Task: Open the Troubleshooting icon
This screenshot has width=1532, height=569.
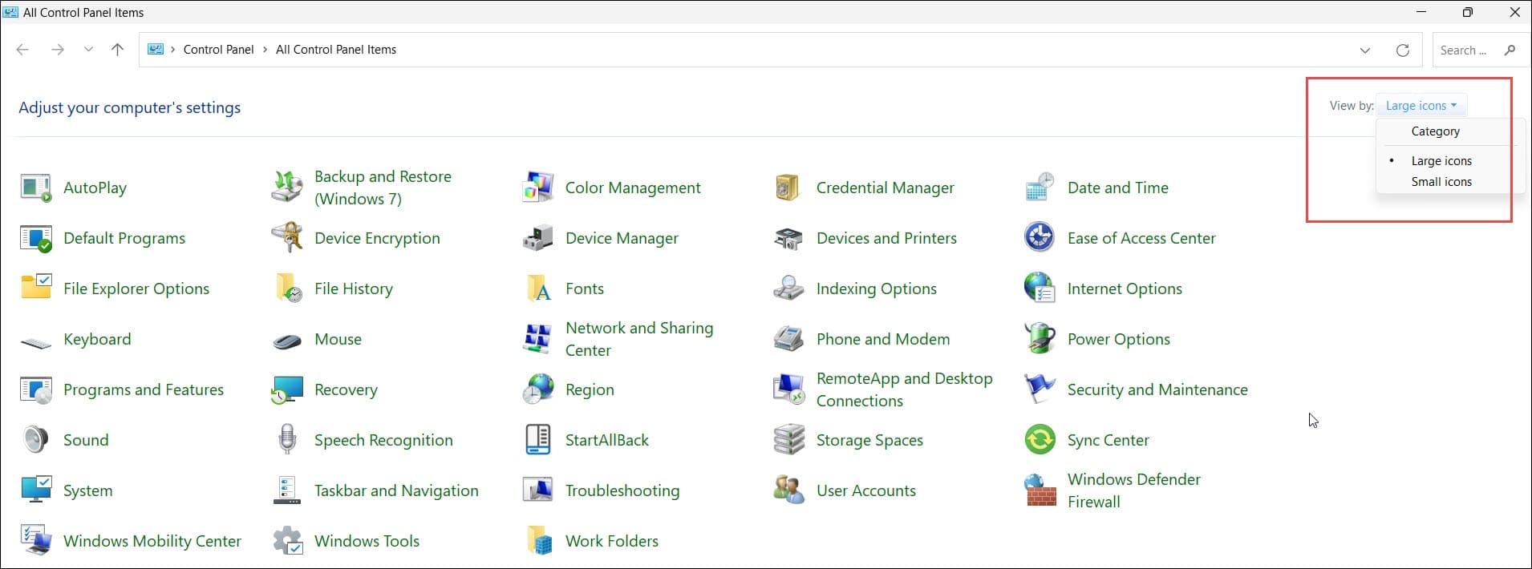Action: (538, 490)
